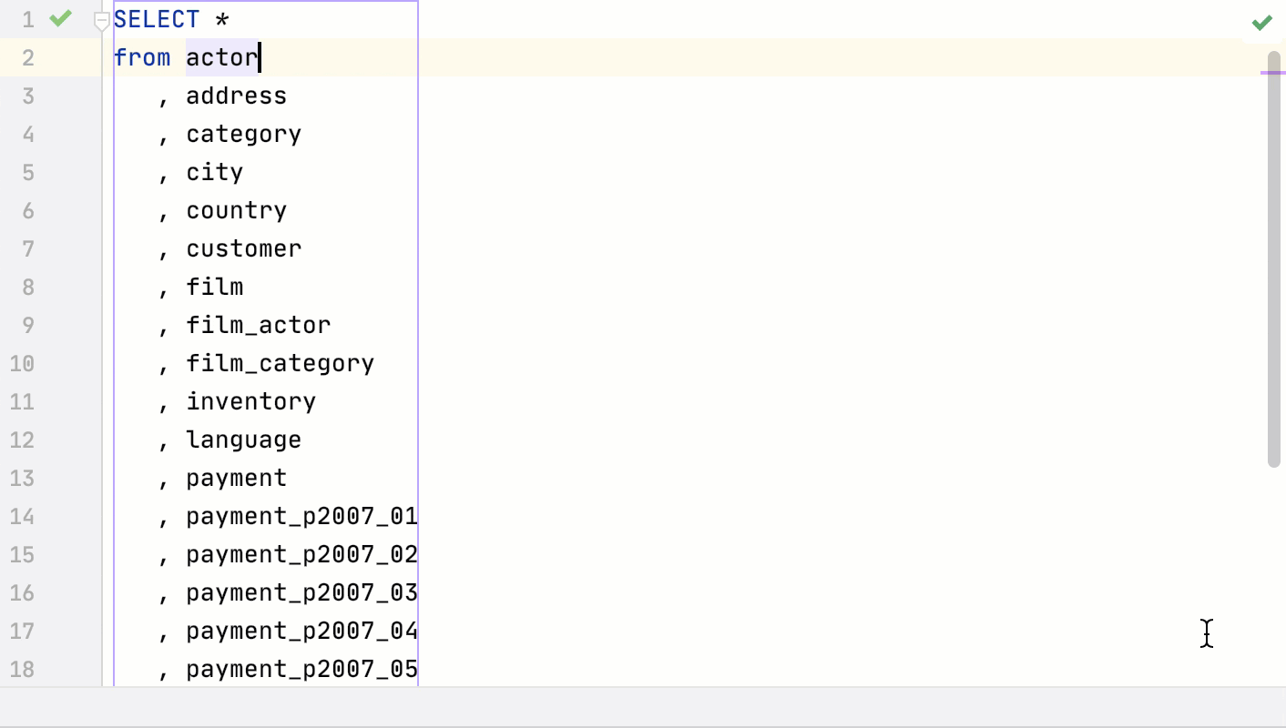Click the category table name on line 4
Screen dimensions: 1286x728
point(243,133)
